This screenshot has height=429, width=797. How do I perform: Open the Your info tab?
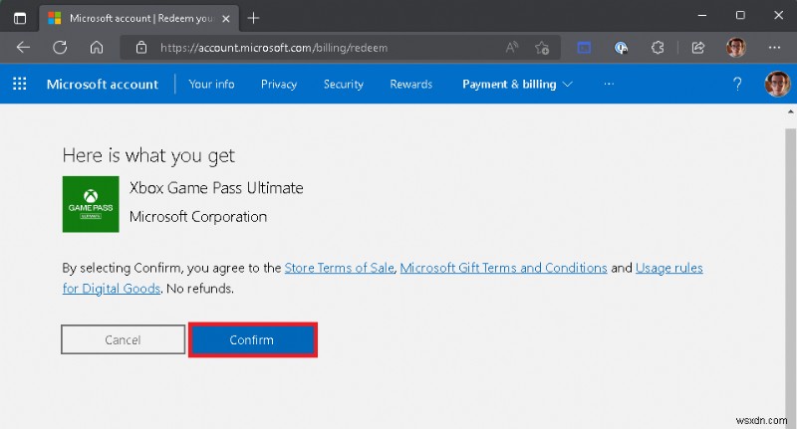tap(211, 85)
